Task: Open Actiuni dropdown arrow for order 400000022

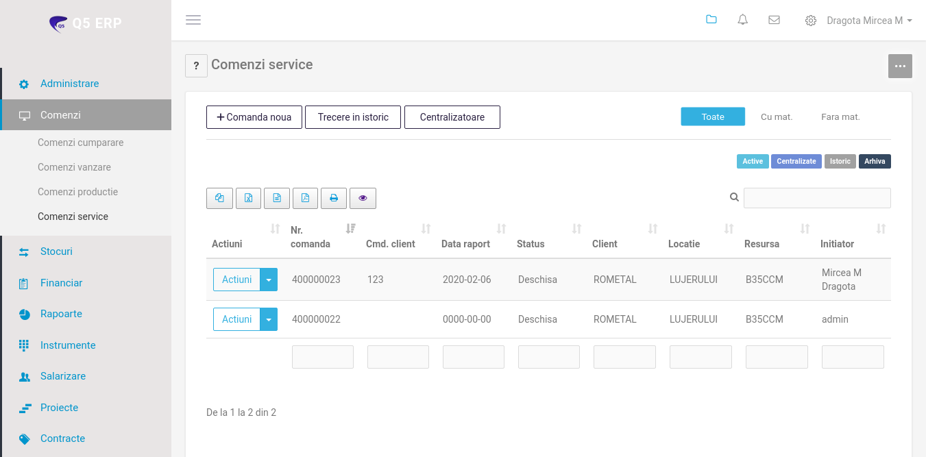Action: tap(269, 319)
